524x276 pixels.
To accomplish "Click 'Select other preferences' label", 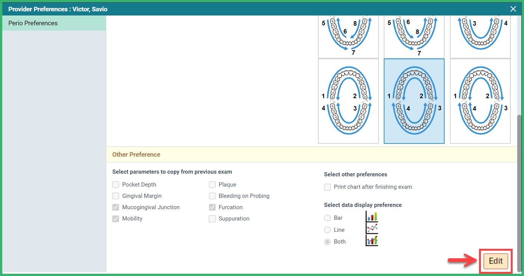I will tap(355, 174).
